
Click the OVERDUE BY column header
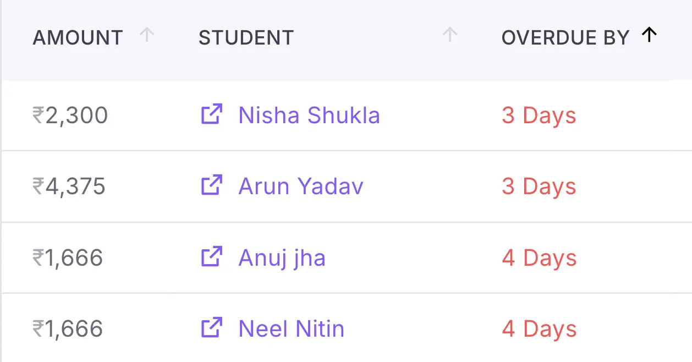click(x=565, y=38)
